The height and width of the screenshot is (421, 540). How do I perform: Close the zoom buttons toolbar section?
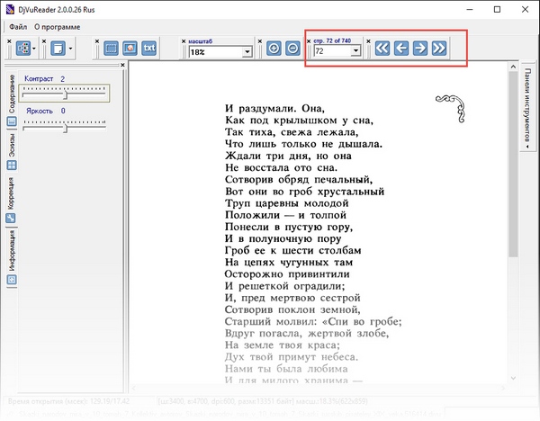tap(260, 41)
